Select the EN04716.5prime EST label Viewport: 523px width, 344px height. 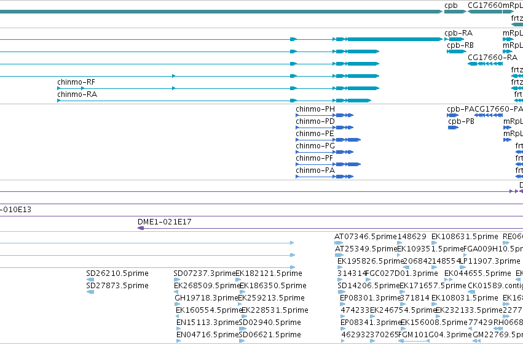coord(208,335)
